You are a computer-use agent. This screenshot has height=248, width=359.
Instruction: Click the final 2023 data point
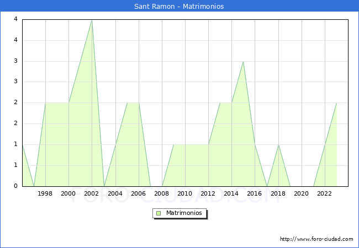coord(336,103)
